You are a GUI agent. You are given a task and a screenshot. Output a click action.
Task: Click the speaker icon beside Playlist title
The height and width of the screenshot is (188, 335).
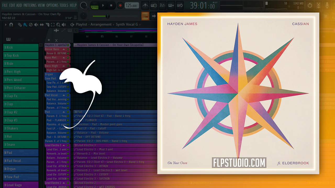(72, 25)
